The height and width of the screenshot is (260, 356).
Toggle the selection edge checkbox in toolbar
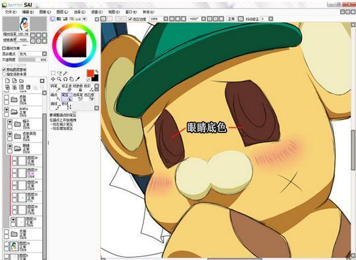click(130, 19)
